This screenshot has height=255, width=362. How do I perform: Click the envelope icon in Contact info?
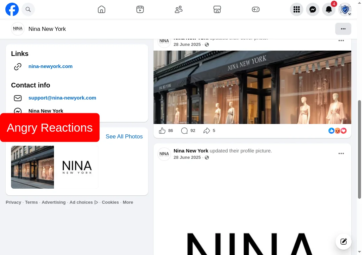[x=18, y=98]
